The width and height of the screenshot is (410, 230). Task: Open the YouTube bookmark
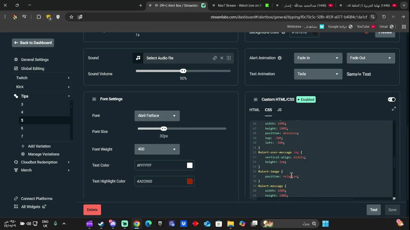click(366, 27)
